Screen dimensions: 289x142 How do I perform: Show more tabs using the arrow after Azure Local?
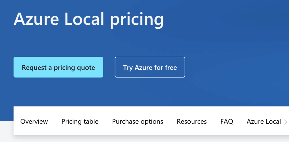pos(285,122)
